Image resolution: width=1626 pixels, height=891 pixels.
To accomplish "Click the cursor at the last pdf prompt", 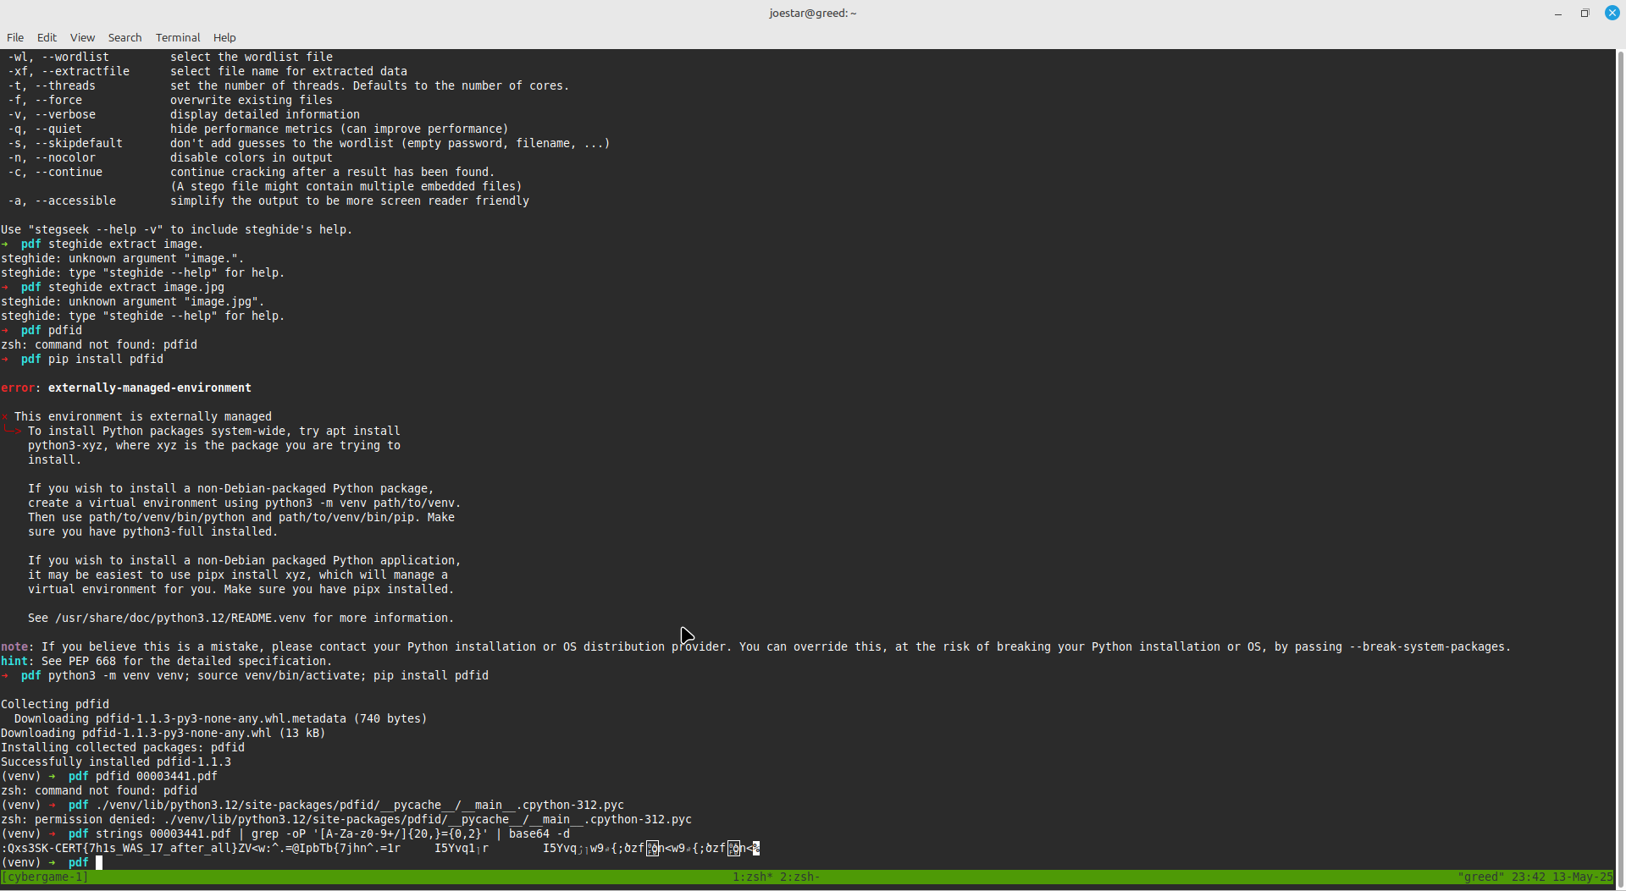I will point(99,862).
